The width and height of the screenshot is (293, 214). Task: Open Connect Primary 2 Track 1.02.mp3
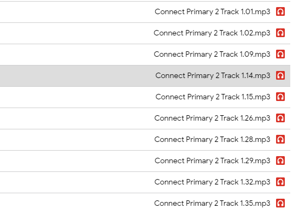212,33
